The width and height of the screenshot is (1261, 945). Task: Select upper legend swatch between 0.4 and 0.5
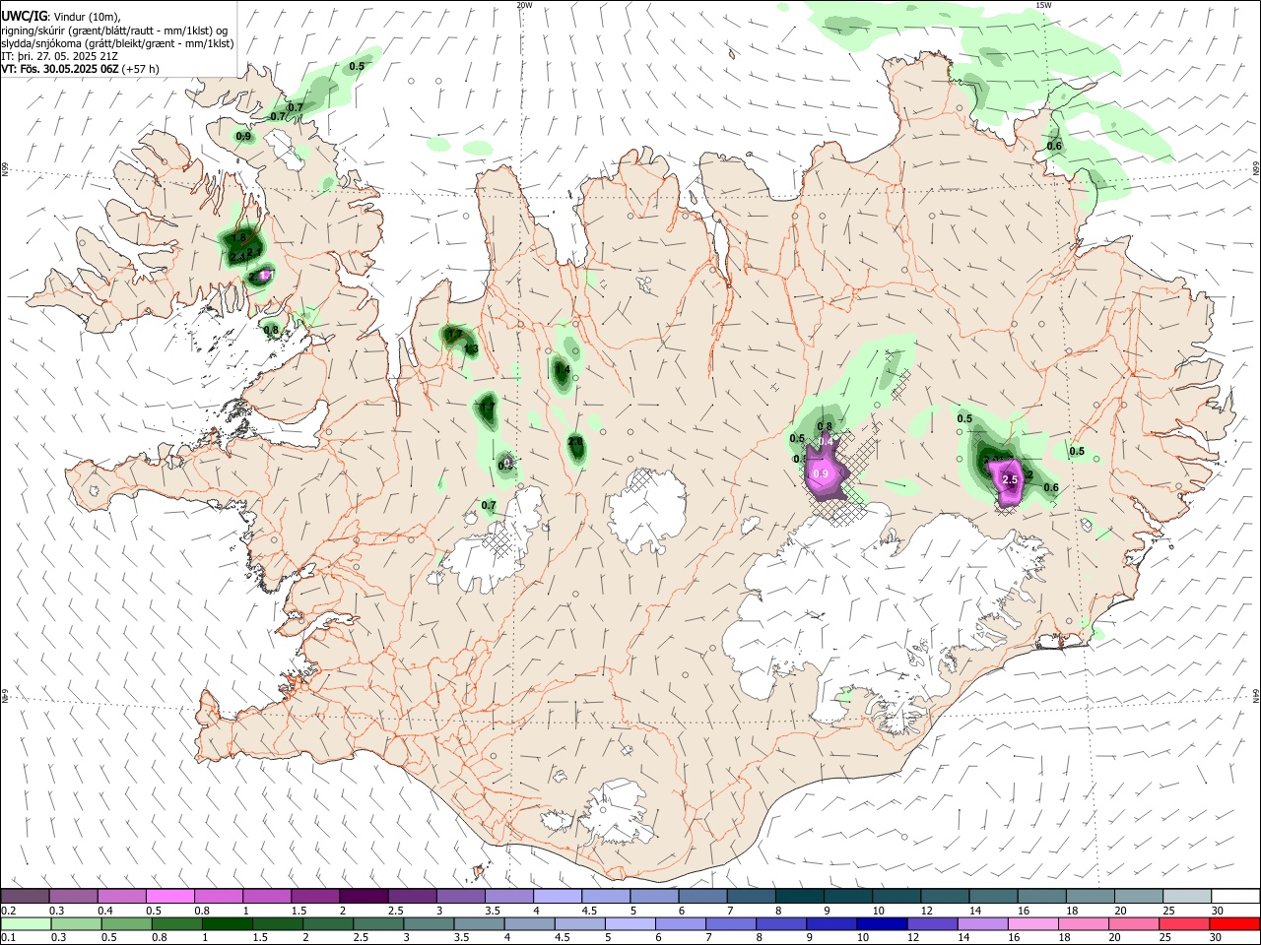tap(121, 896)
